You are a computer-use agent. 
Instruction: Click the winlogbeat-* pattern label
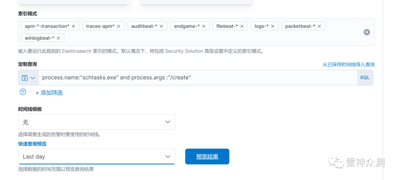tap(39, 38)
